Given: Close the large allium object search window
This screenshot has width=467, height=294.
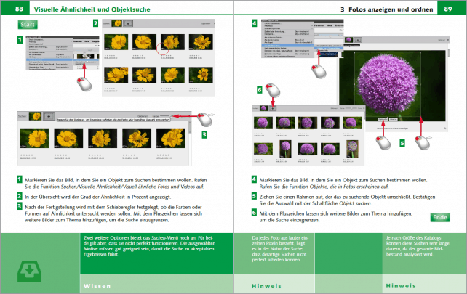Looking at the screenshot, I should coord(448,39).
